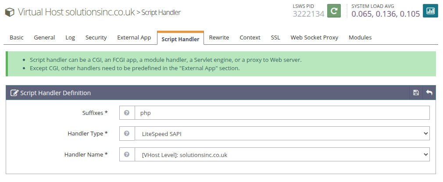Open the Handler Type dropdown
The image size is (443, 182).
tap(282, 134)
